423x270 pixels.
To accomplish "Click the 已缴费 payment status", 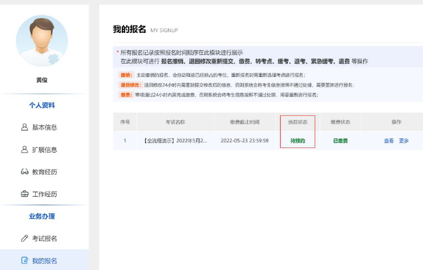I will point(340,141).
